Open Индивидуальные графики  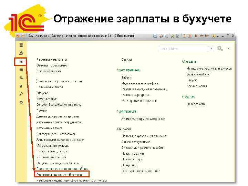[x=140, y=83]
